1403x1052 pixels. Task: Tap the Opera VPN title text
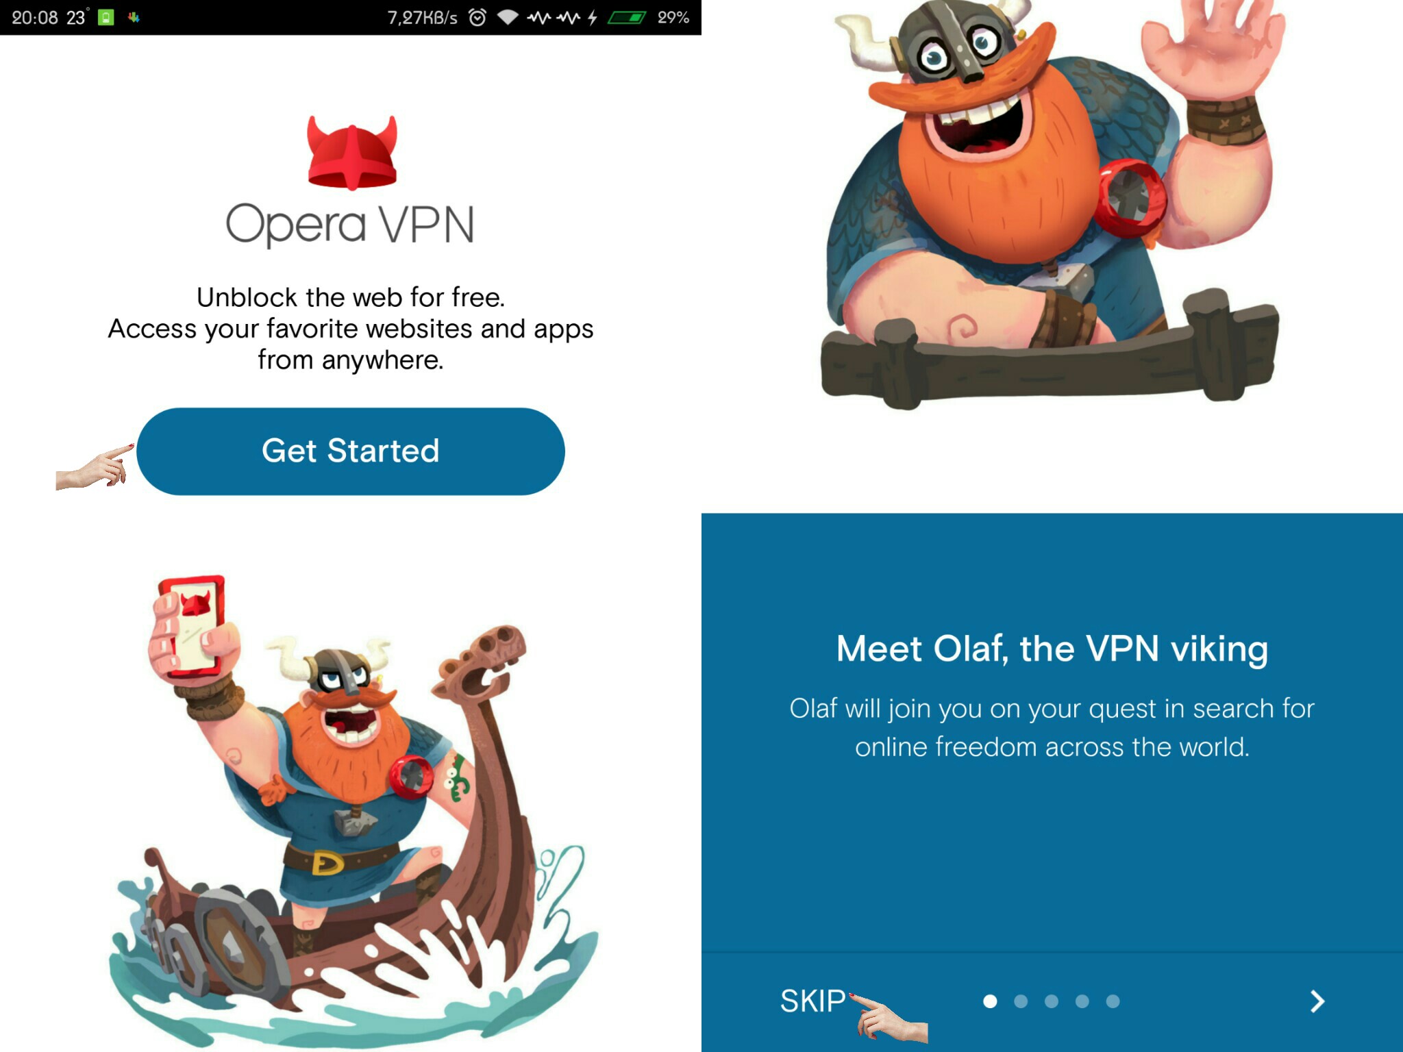[350, 224]
